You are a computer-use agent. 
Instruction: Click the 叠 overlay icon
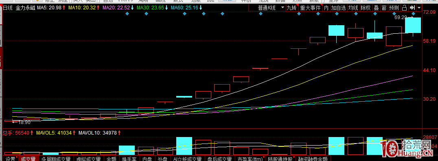tap(376, 8)
